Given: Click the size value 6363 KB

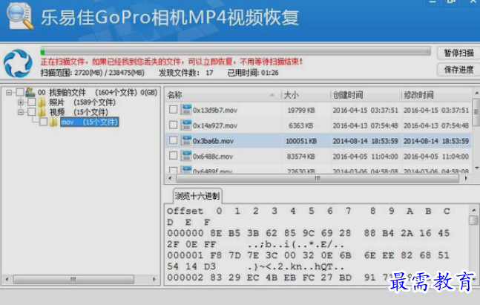Looking at the screenshot, I should coord(301,125).
